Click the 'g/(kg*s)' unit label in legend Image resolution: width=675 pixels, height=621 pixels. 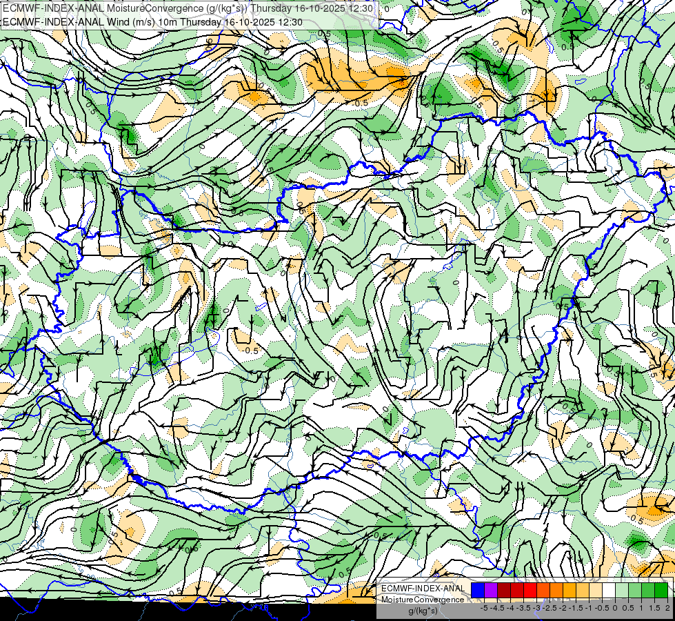tap(423, 611)
